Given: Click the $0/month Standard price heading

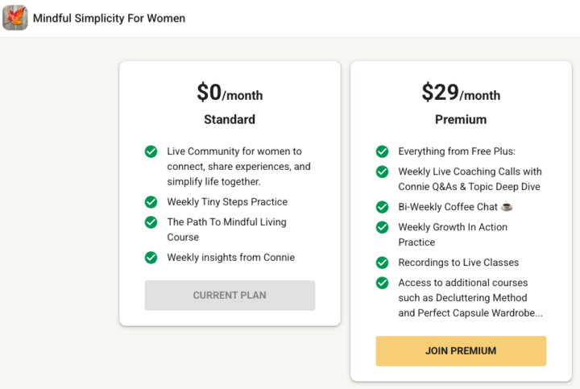Looking at the screenshot, I should click(x=230, y=93).
